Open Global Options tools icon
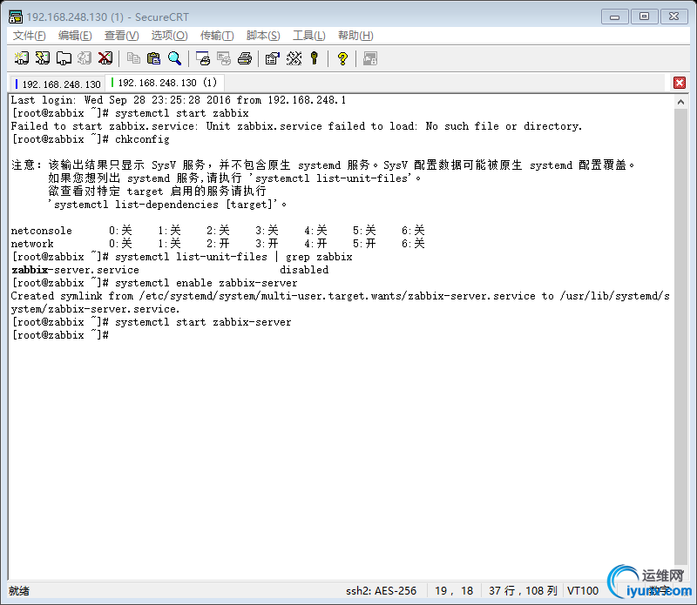The height and width of the screenshot is (605, 697). pos(294,58)
